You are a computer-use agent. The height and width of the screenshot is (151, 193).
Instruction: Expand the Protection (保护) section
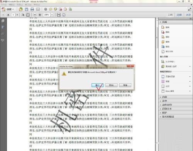pos(176,113)
